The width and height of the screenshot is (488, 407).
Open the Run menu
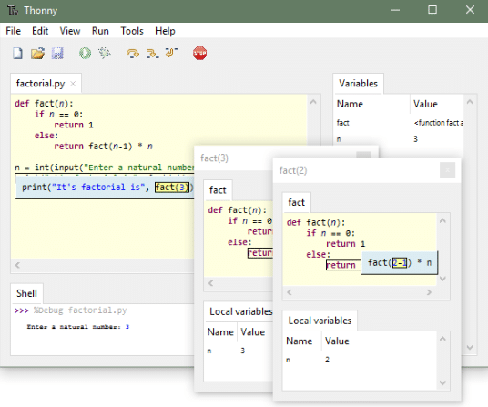pyautogui.click(x=100, y=31)
